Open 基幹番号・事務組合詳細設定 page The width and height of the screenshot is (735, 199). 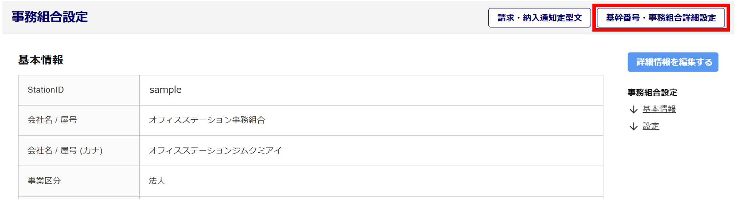coord(660,18)
